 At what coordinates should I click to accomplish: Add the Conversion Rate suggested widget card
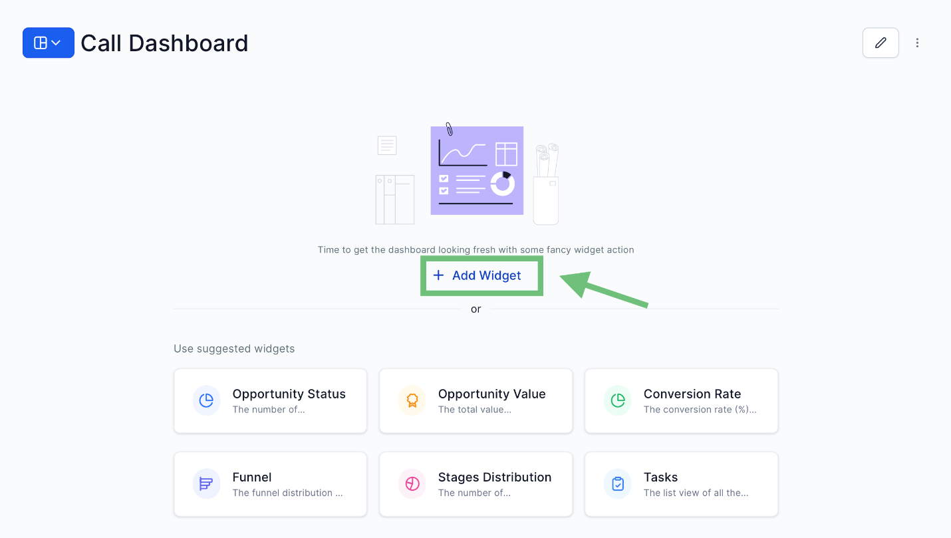coord(682,401)
